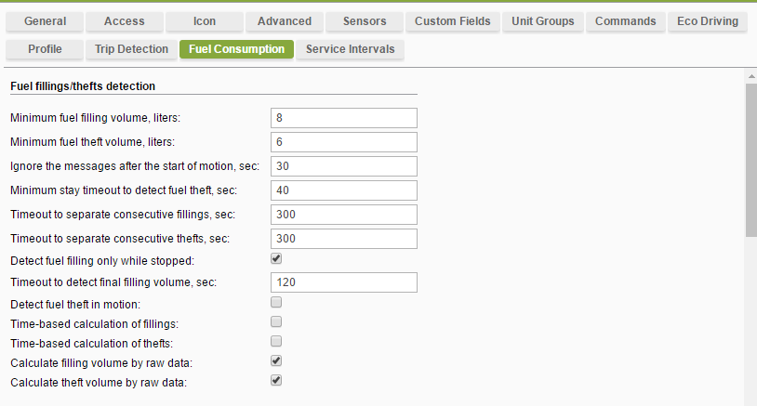This screenshot has width=757, height=406.
Task: Click the vertical scrollbar thumb
Action: pos(750,160)
